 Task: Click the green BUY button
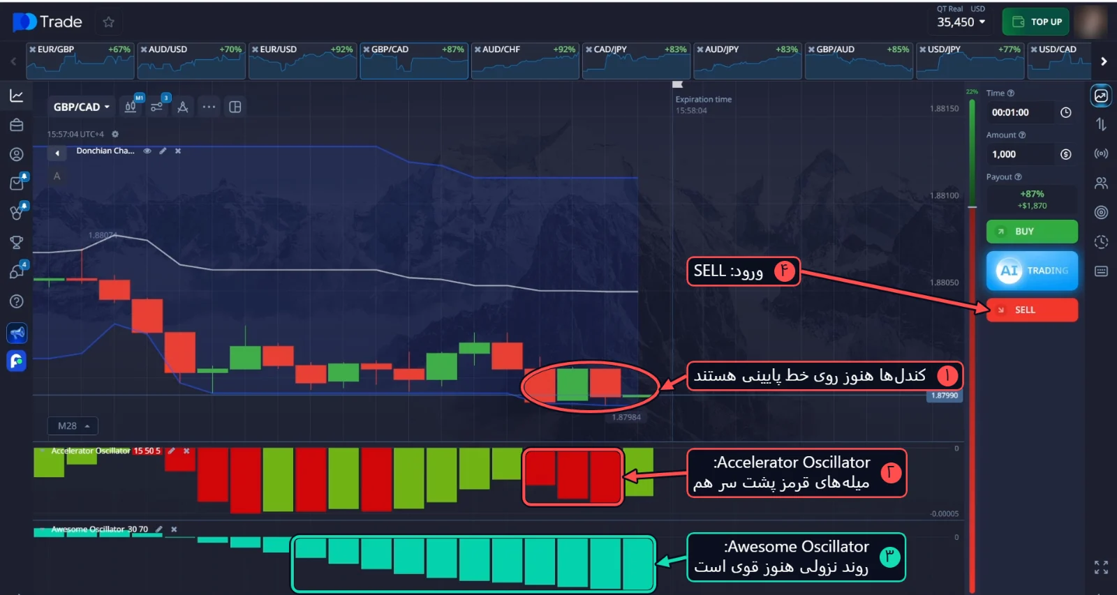[1032, 232]
